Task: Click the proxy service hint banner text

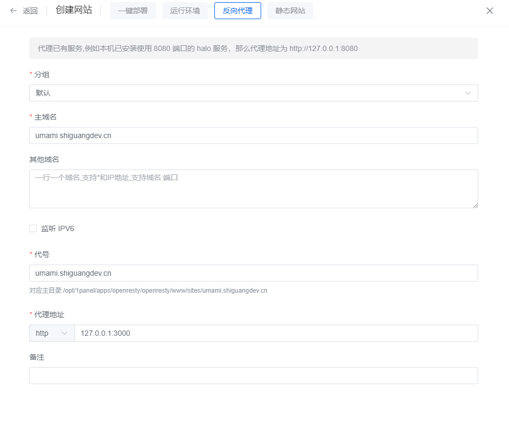Action: 198,49
